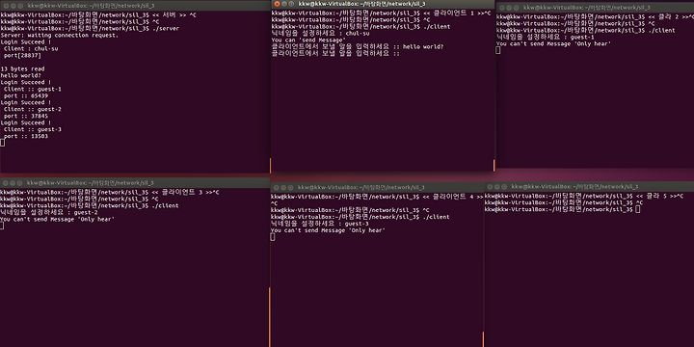Click 'port :: 37845' in server output

[x=26, y=116]
